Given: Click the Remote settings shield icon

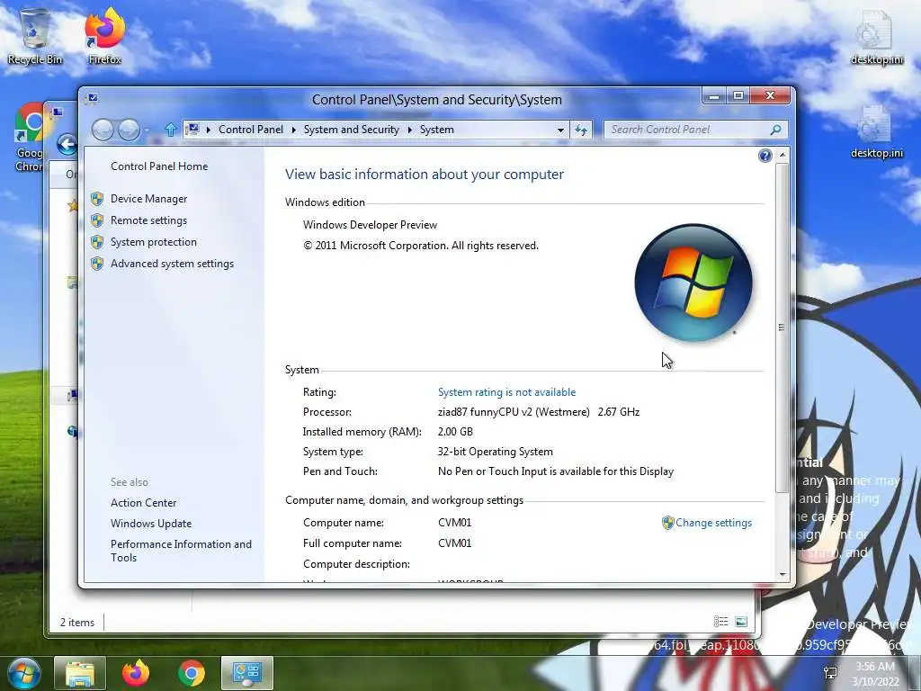Looking at the screenshot, I should click(97, 220).
